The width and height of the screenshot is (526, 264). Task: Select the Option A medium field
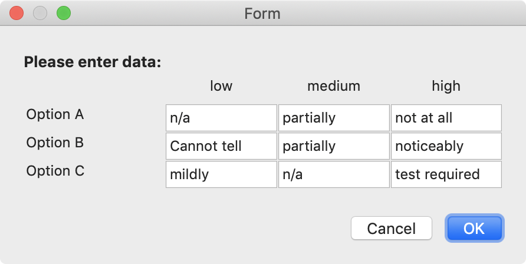pos(334,118)
